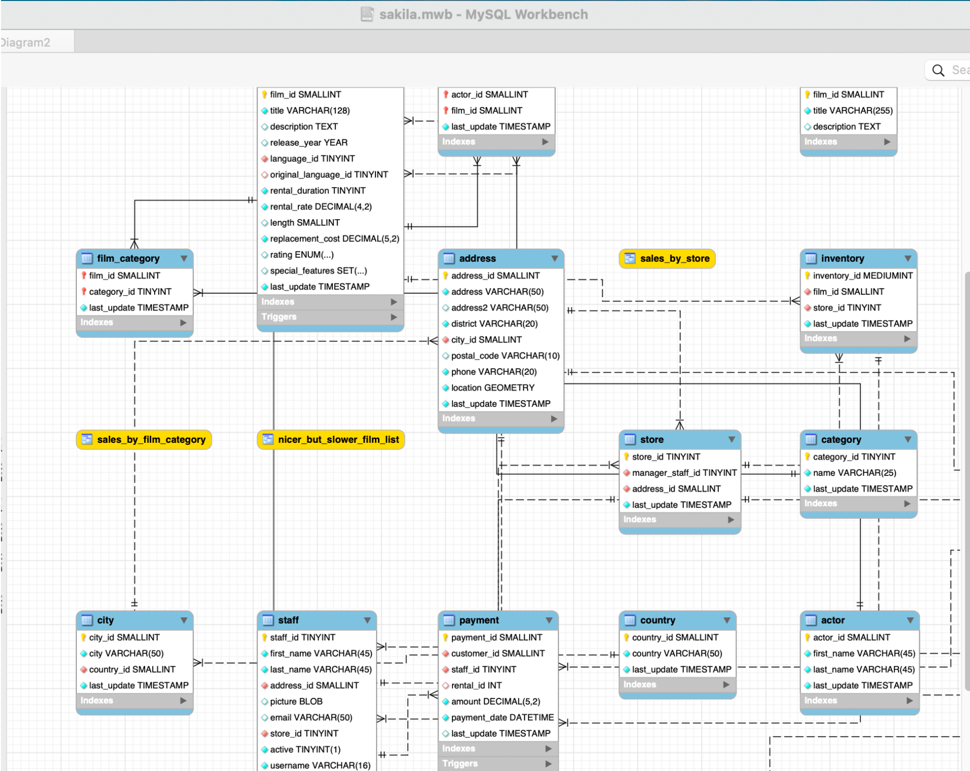Select 'picture BLOB' column in staff

click(317, 702)
